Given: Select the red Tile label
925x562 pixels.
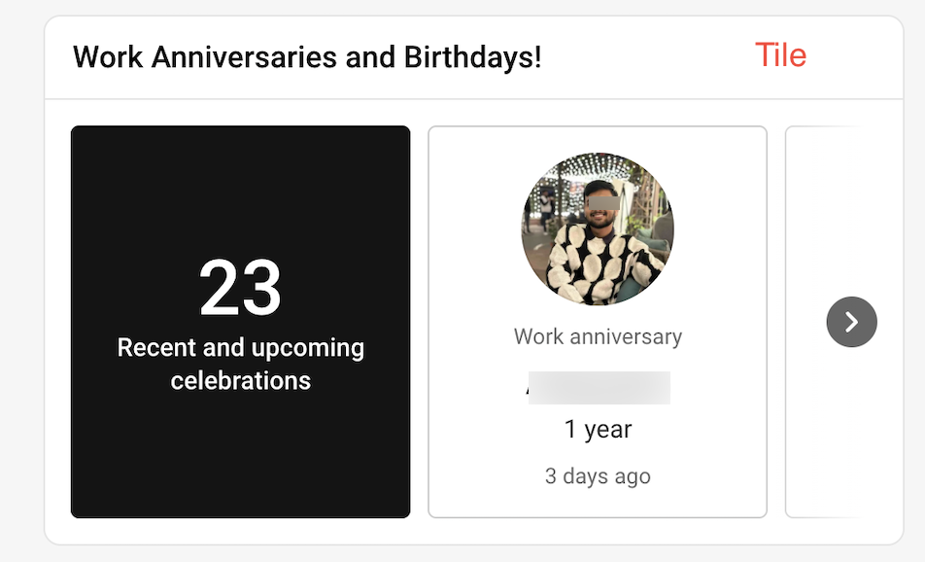Looking at the screenshot, I should (x=780, y=55).
